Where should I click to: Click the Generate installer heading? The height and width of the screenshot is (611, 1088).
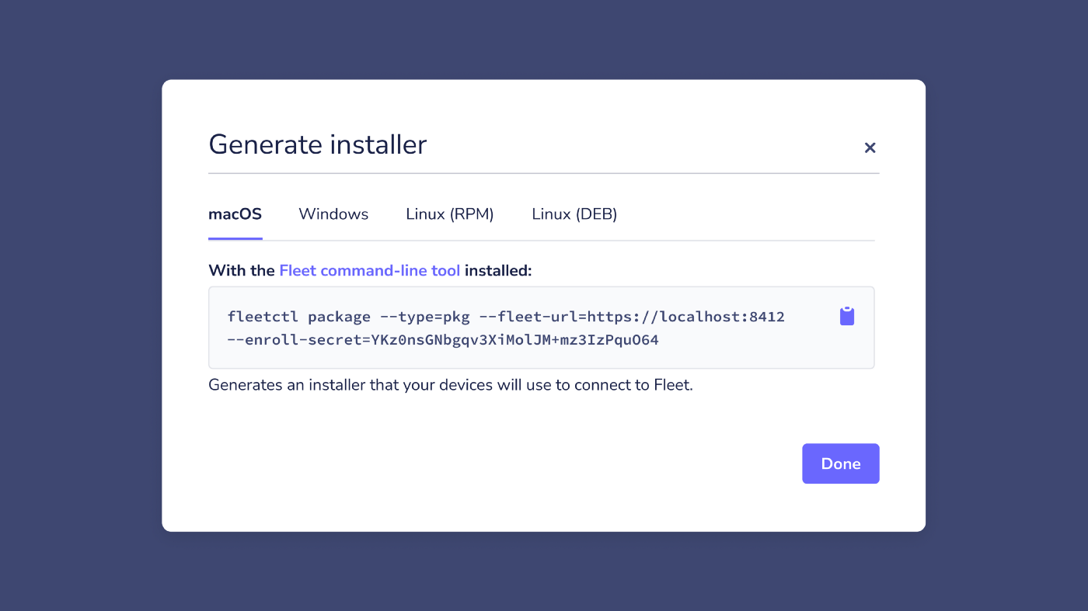pyautogui.click(x=318, y=145)
